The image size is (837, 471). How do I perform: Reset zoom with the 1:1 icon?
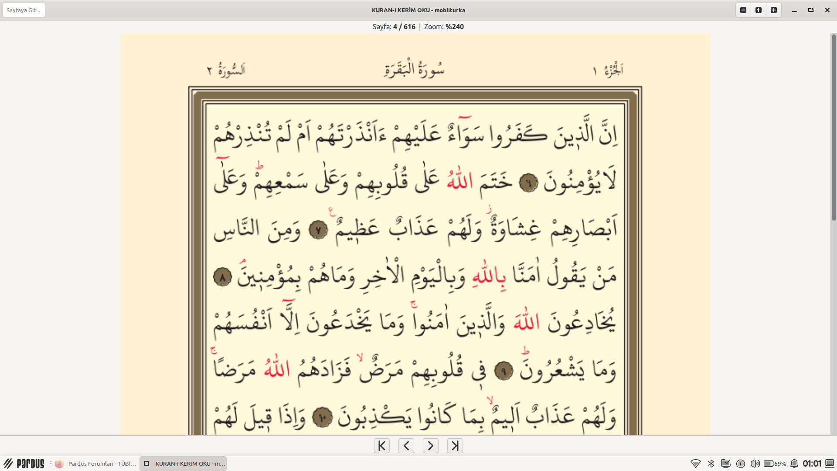click(759, 10)
